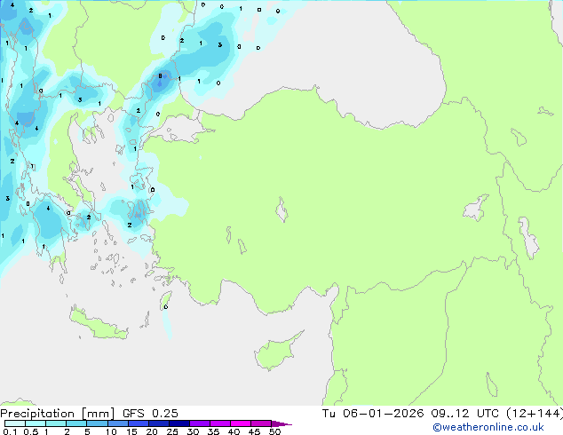Choose the 2–5 mm legend swatch
Image resolution: width=563 pixels, height=435 pixels.
tap(76, 423)
